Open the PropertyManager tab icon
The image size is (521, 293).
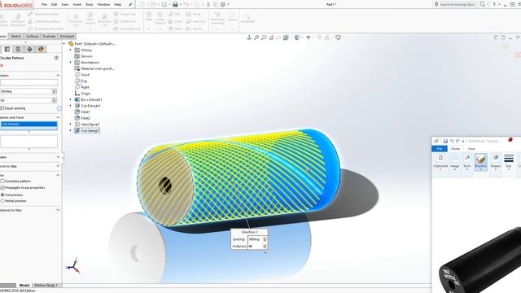pyautogui.click(x=7, y=49)
